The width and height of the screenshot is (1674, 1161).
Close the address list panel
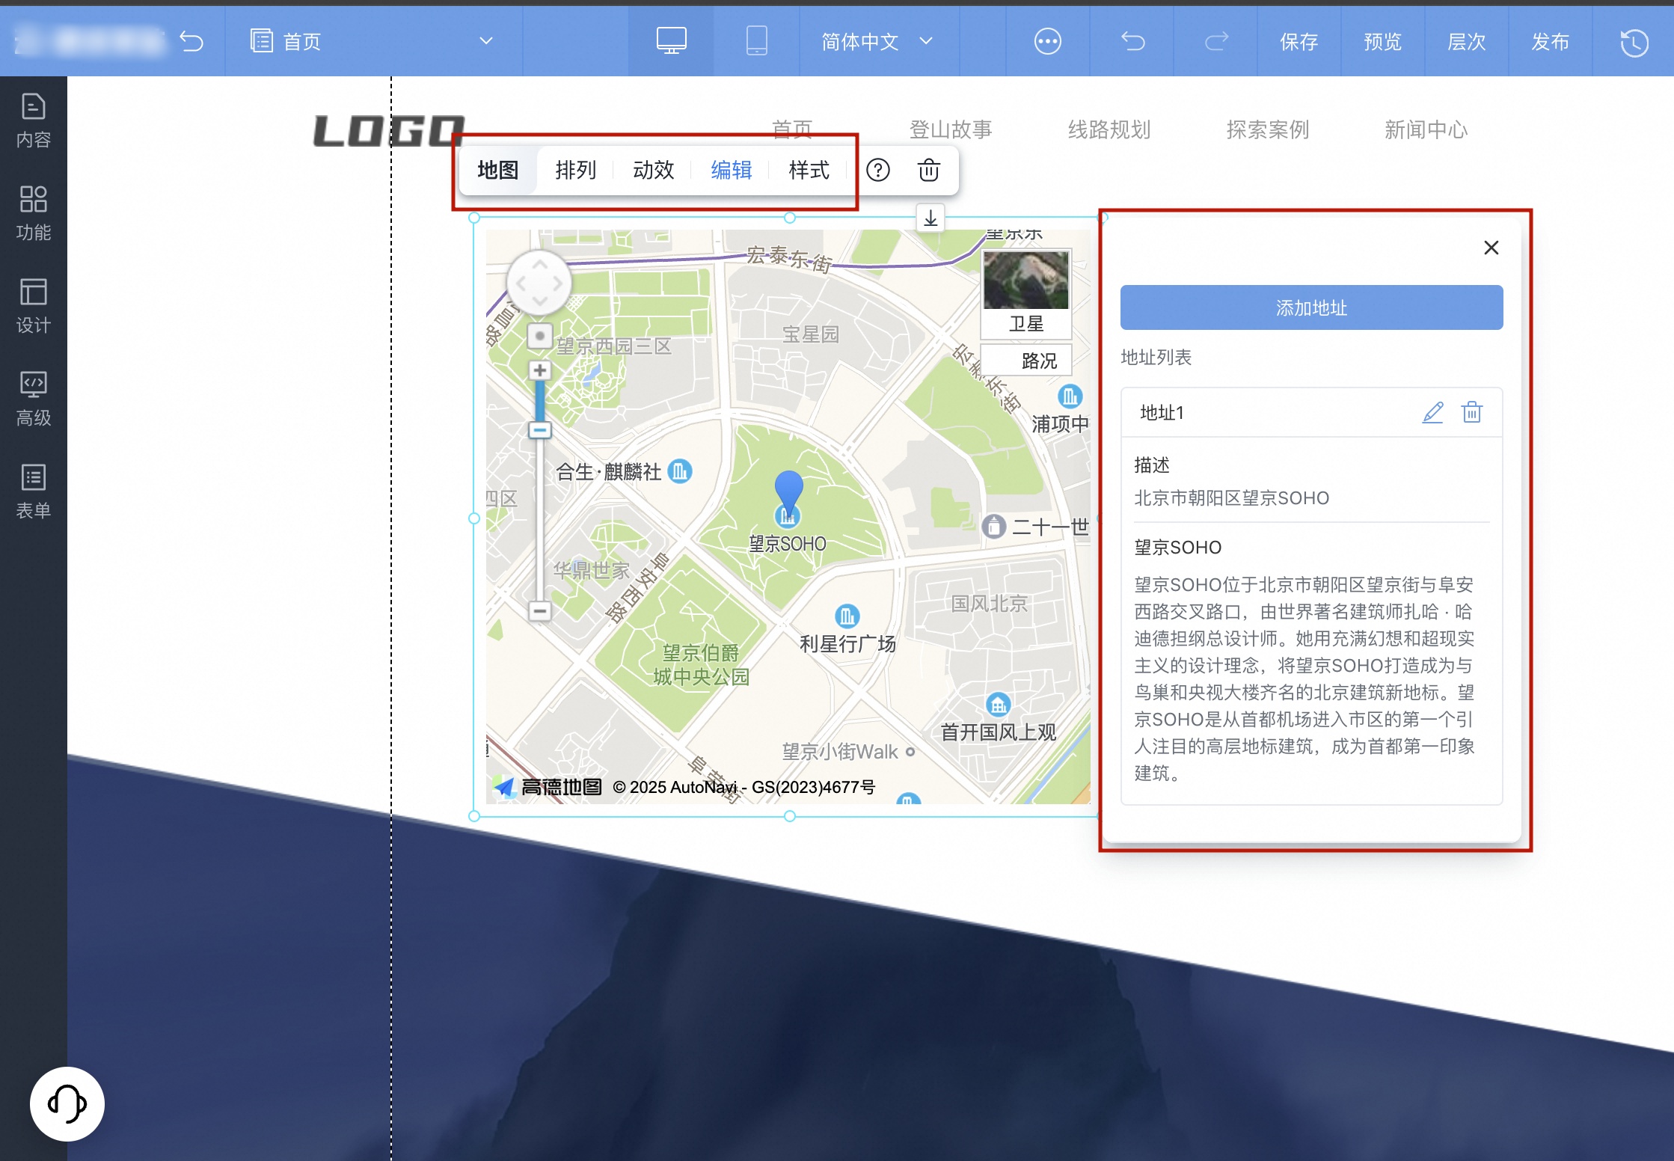click(x=1491, y=248)
